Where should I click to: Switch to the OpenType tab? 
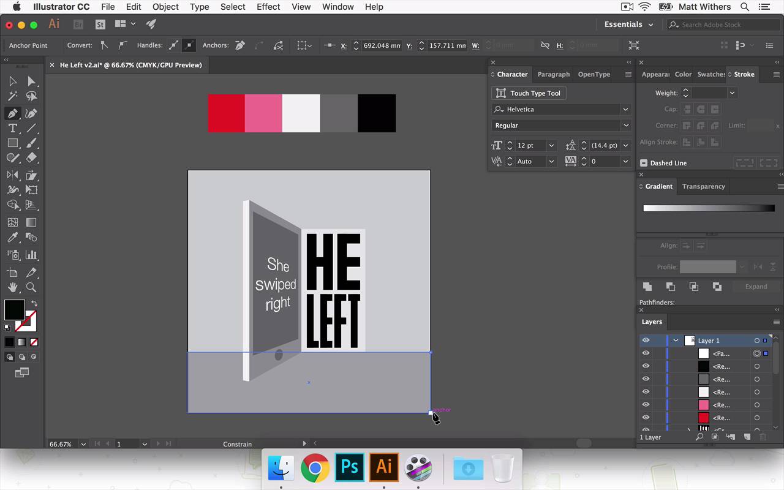click(594, 74)
